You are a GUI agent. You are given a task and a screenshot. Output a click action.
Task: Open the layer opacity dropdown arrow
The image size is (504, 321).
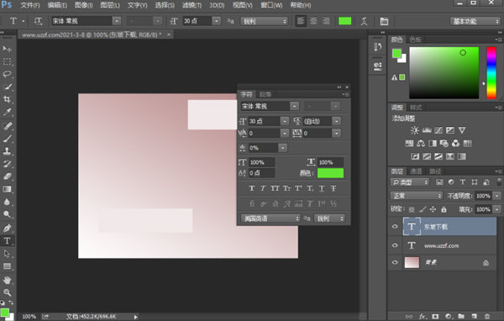(497, 196)
